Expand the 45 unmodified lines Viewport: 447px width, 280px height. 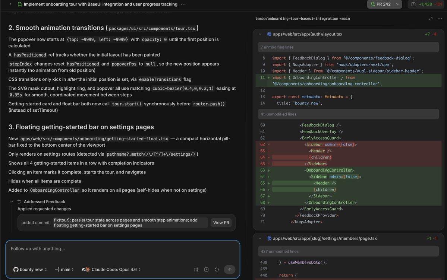(348, 114)
